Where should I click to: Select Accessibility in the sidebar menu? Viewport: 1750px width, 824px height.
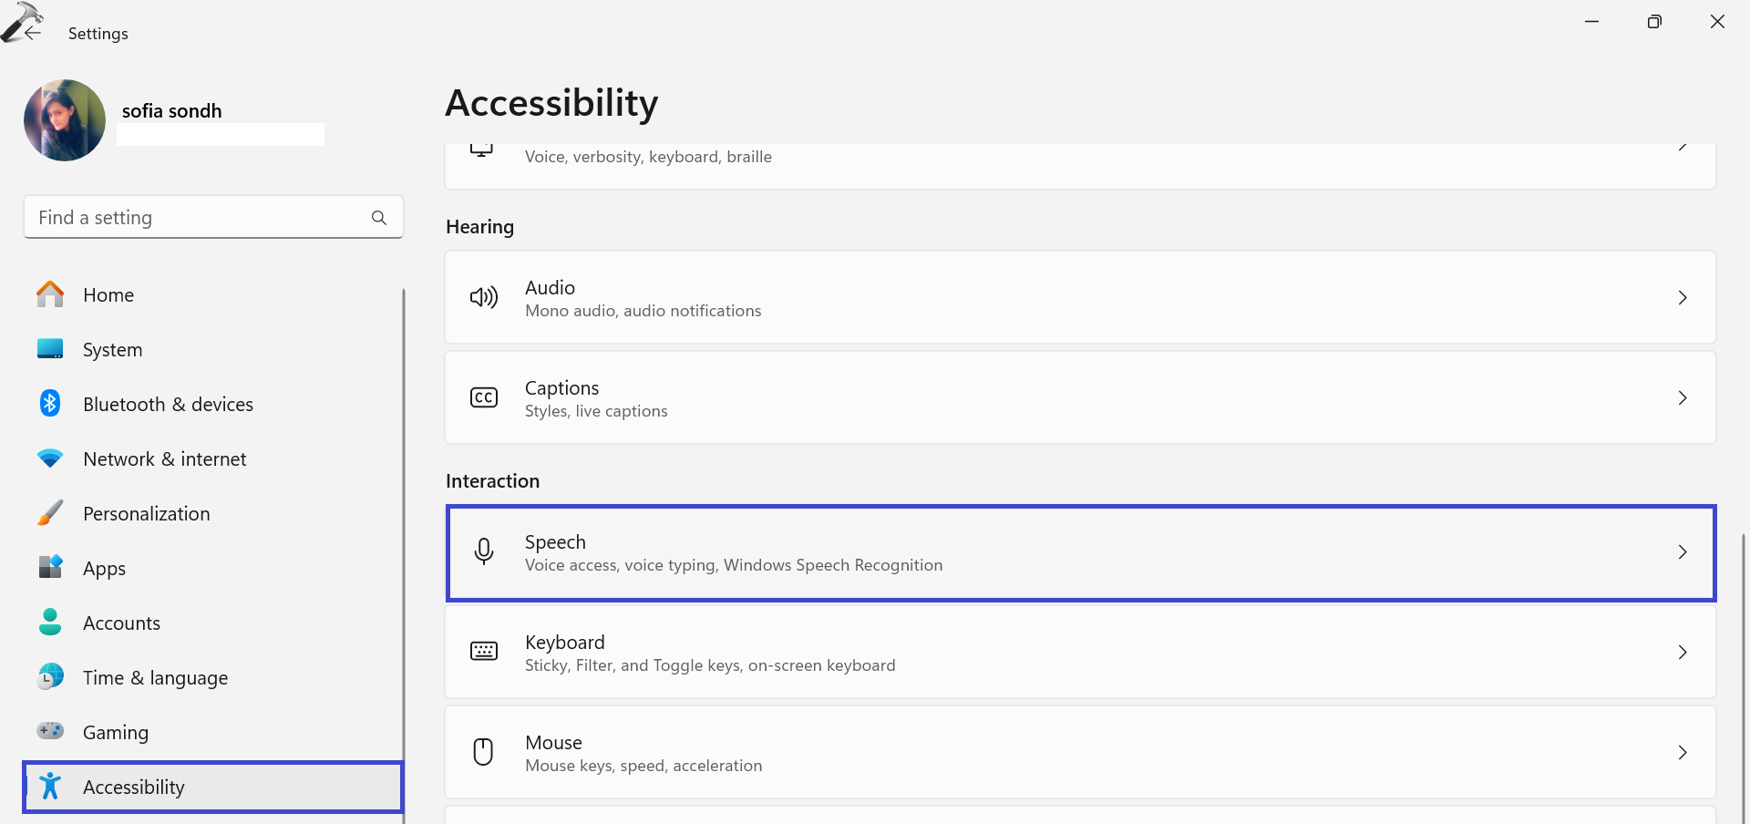point(133,788)
